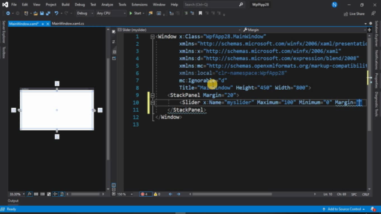Click the search magnifier icon
Screen dimensions: 381x214
[241, 4]
